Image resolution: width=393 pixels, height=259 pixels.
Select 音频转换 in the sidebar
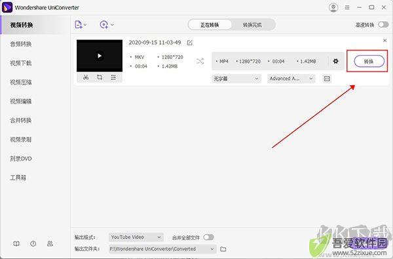(x=21, y=44)
